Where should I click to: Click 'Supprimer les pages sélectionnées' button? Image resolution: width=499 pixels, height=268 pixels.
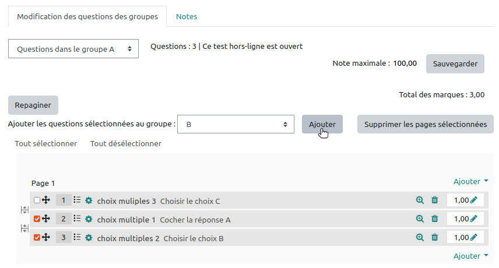[425, 124]
